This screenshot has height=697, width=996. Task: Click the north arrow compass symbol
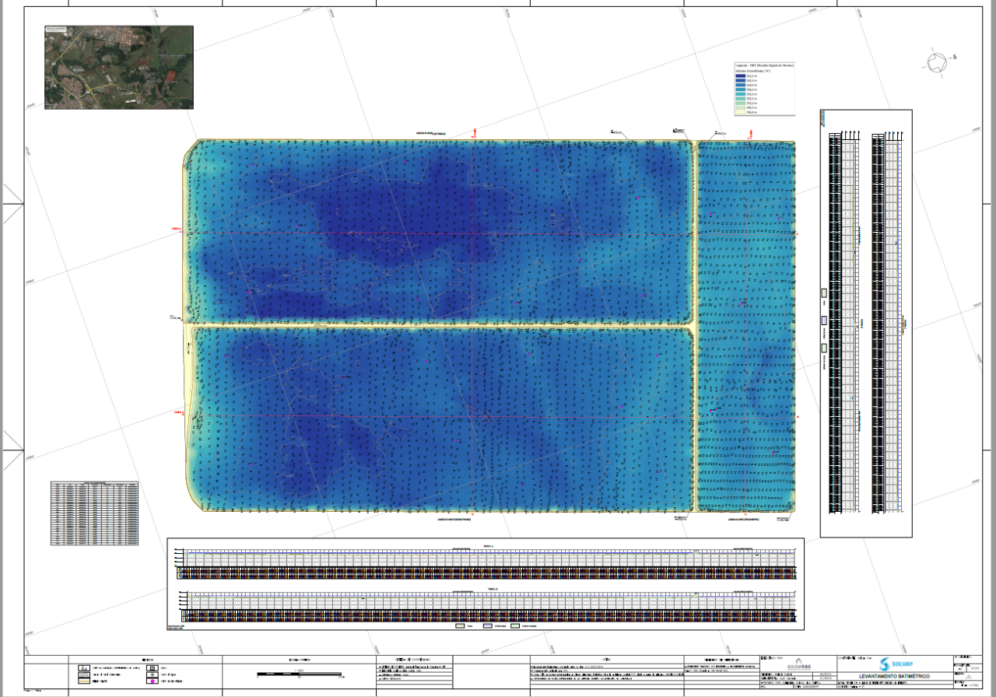[x=936, y=63]
